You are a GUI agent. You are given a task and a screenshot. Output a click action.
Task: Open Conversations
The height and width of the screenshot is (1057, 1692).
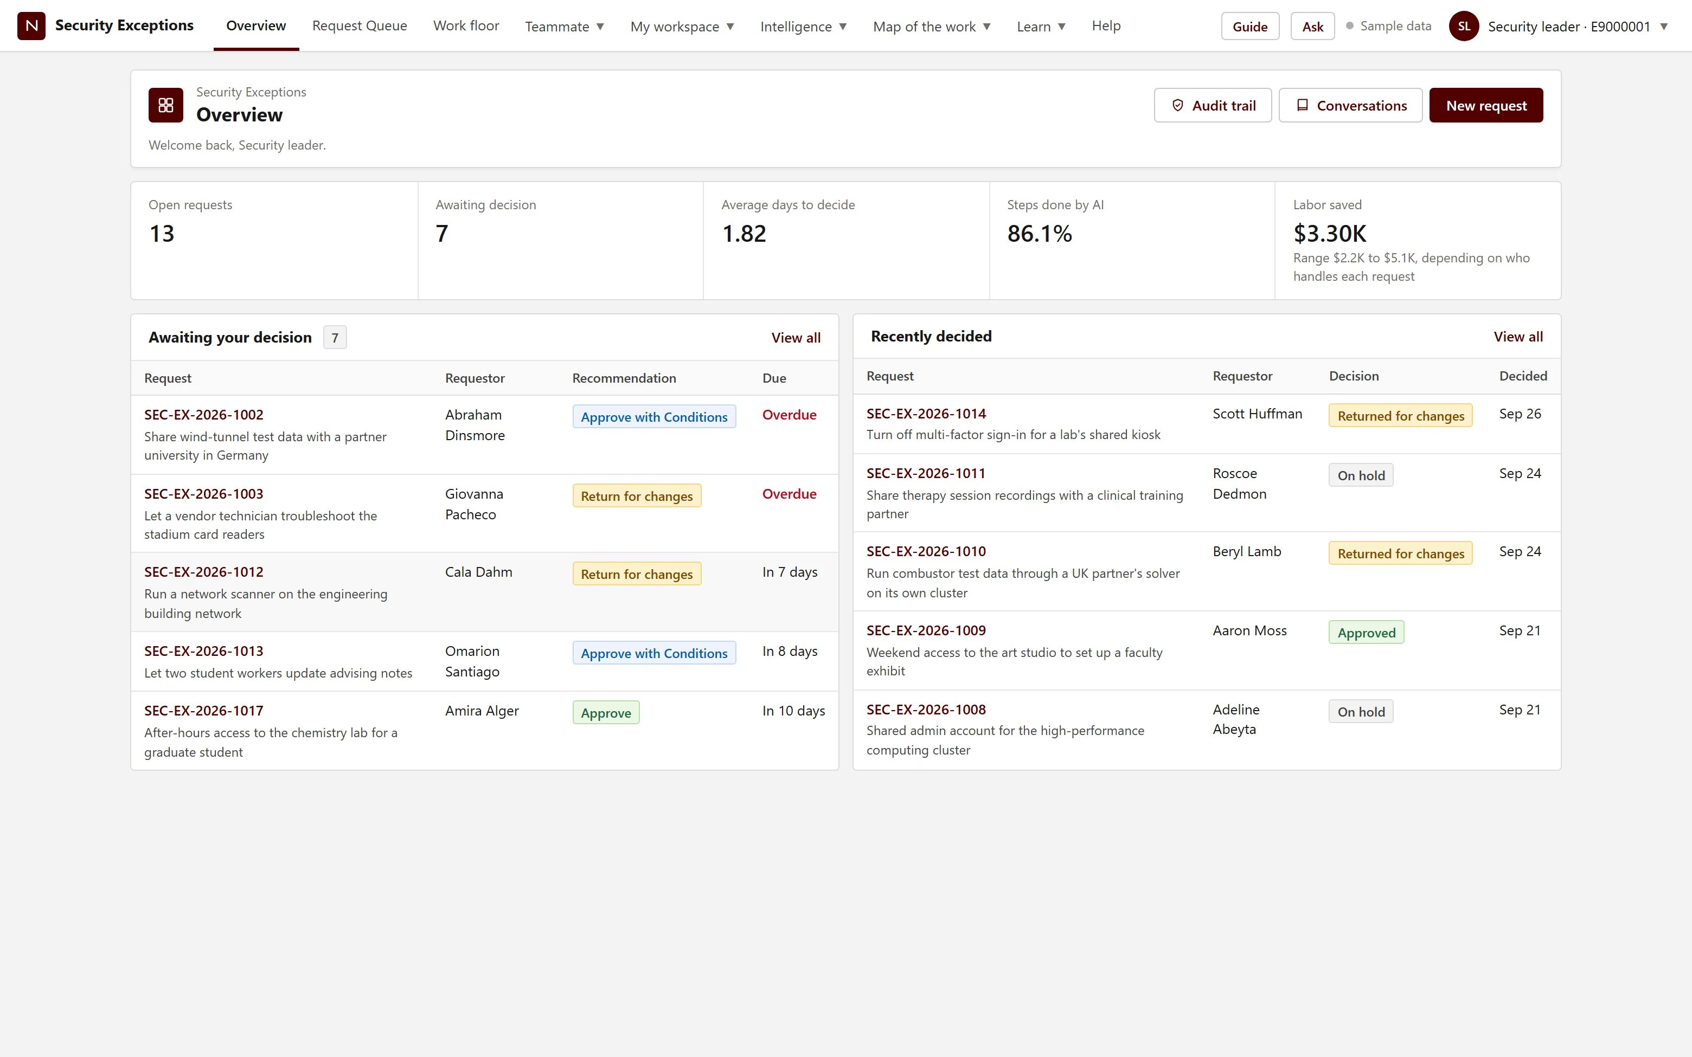[1350, 105]
